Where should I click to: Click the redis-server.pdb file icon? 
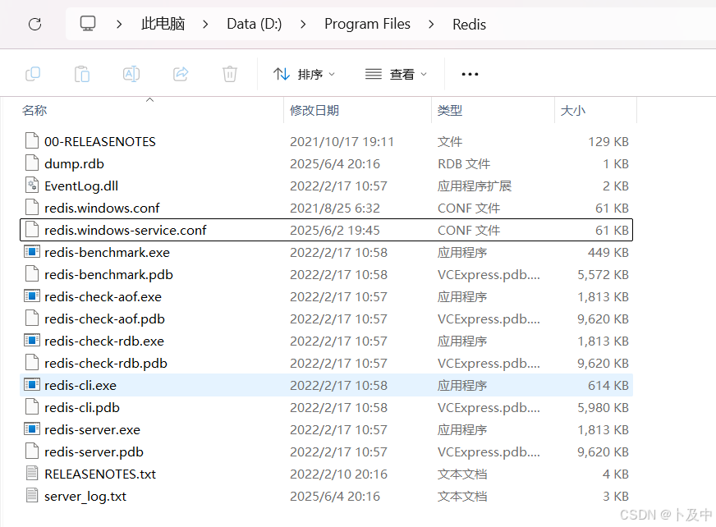[x=32, y=451]
